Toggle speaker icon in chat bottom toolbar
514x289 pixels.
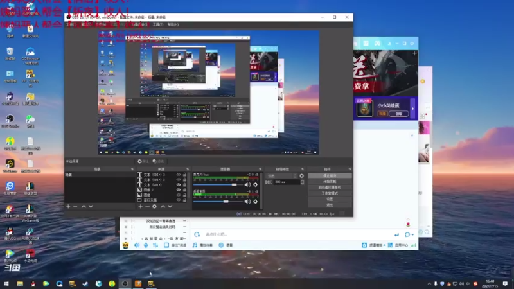(x=137, y=245)
